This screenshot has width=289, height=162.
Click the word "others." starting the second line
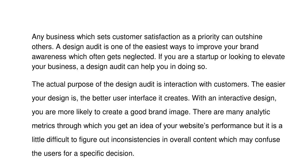click(x=43, y=47)
